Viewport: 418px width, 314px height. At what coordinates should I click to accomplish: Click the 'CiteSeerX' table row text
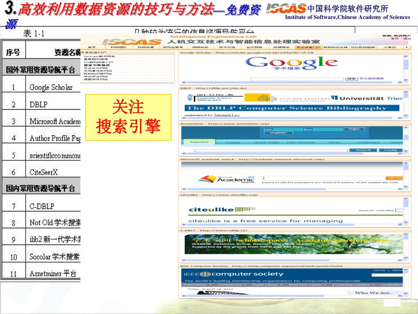43,172
